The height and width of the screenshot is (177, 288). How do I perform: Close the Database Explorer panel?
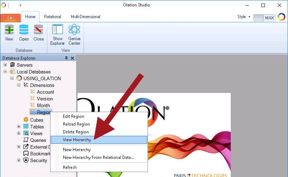coord(73,58)
